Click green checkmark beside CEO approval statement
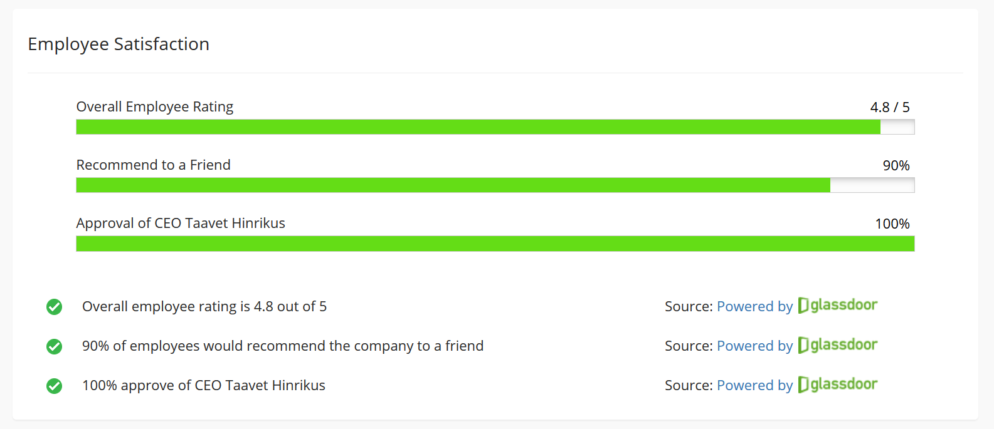This screenshot has width=994, height=429. click(55, 386)
